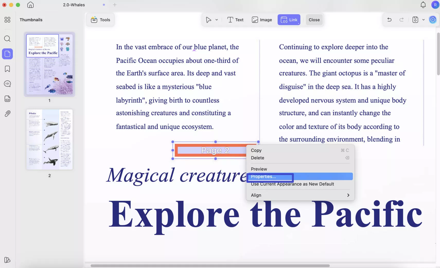The width and height of the screenshot is (440, 268).
Task: Click the 'Magical creature' italic heading
Action: [177, 176]
